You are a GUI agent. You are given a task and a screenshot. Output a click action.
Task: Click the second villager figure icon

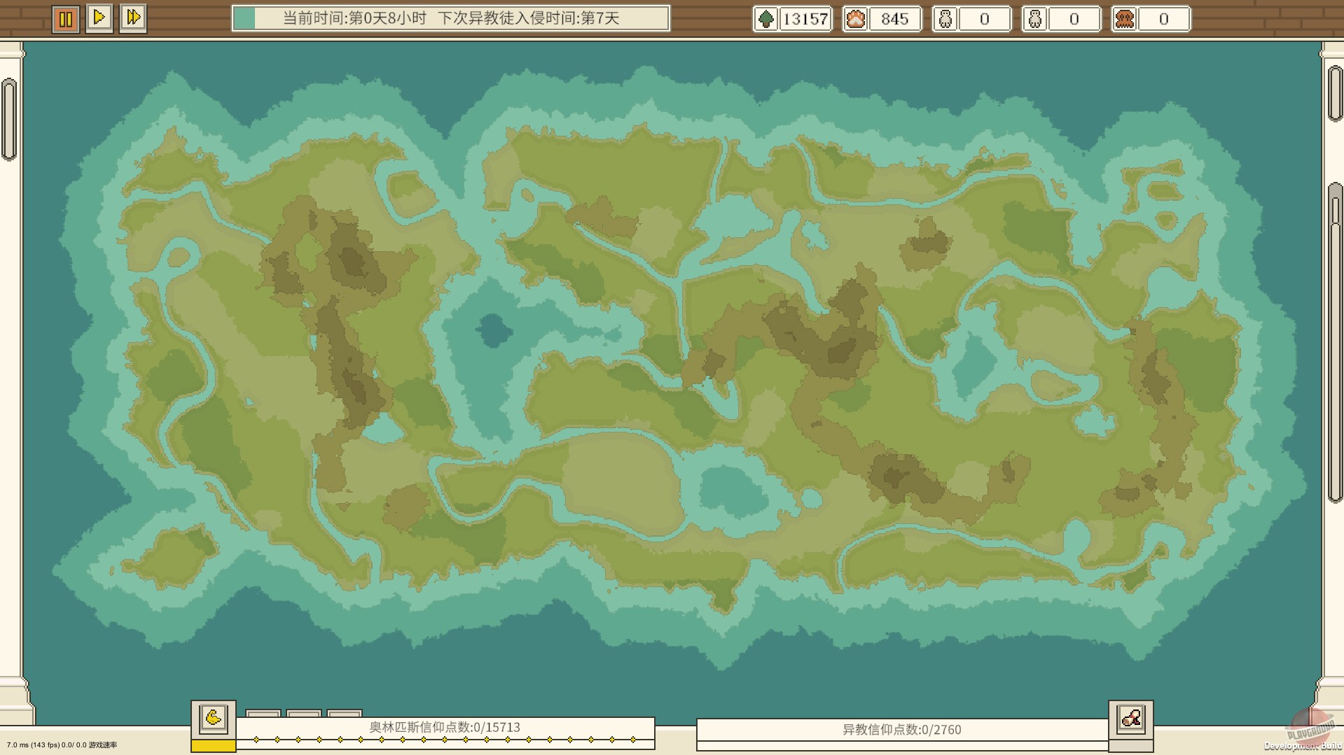click(1034, 19)
